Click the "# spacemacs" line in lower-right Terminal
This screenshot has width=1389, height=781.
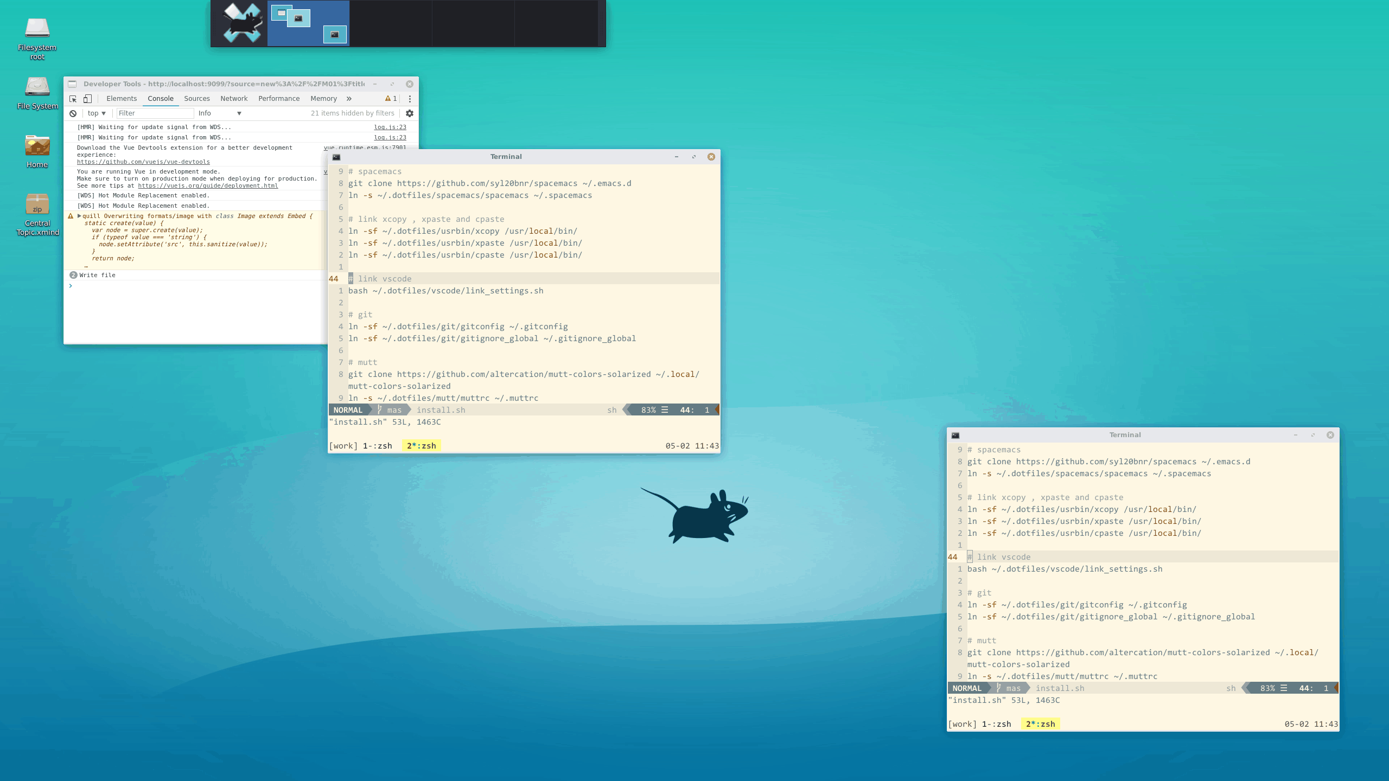click(x=994, y=450)
